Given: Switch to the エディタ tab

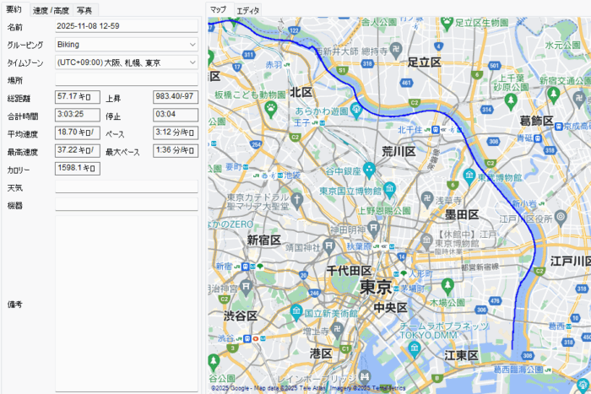Looking at the screenshot, I should pyautogui.click(x=248, y=10).
